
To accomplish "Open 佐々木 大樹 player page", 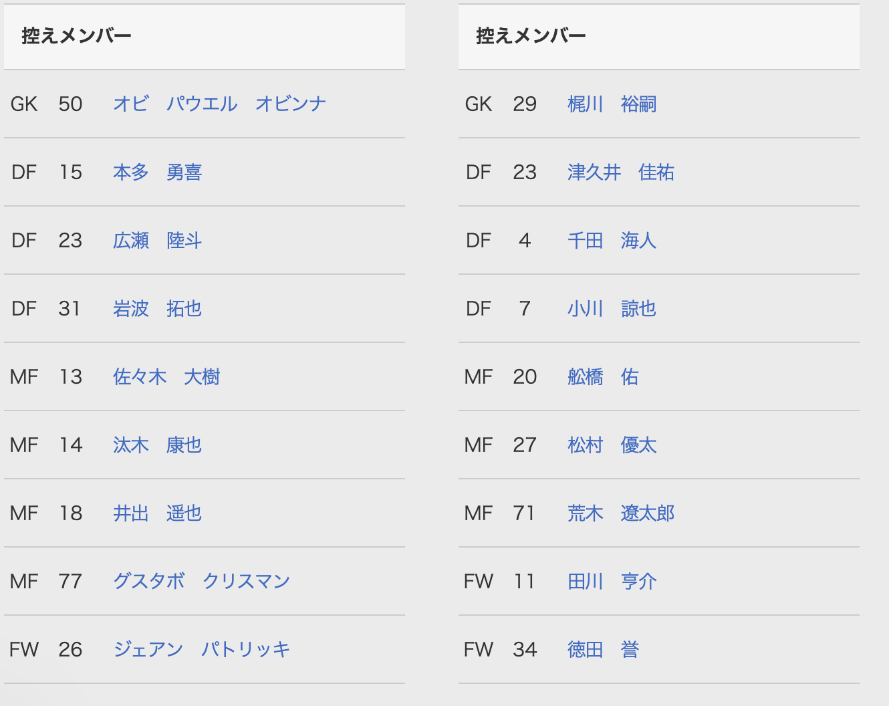I will pos(166,377).
